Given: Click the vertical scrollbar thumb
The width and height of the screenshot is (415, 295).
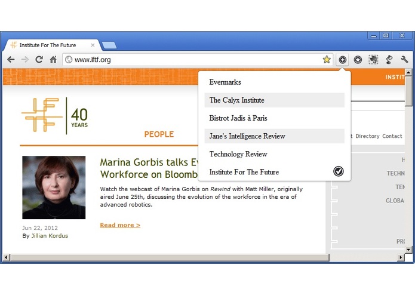Looking at the screenshot, I should click(x=408, y=91).
